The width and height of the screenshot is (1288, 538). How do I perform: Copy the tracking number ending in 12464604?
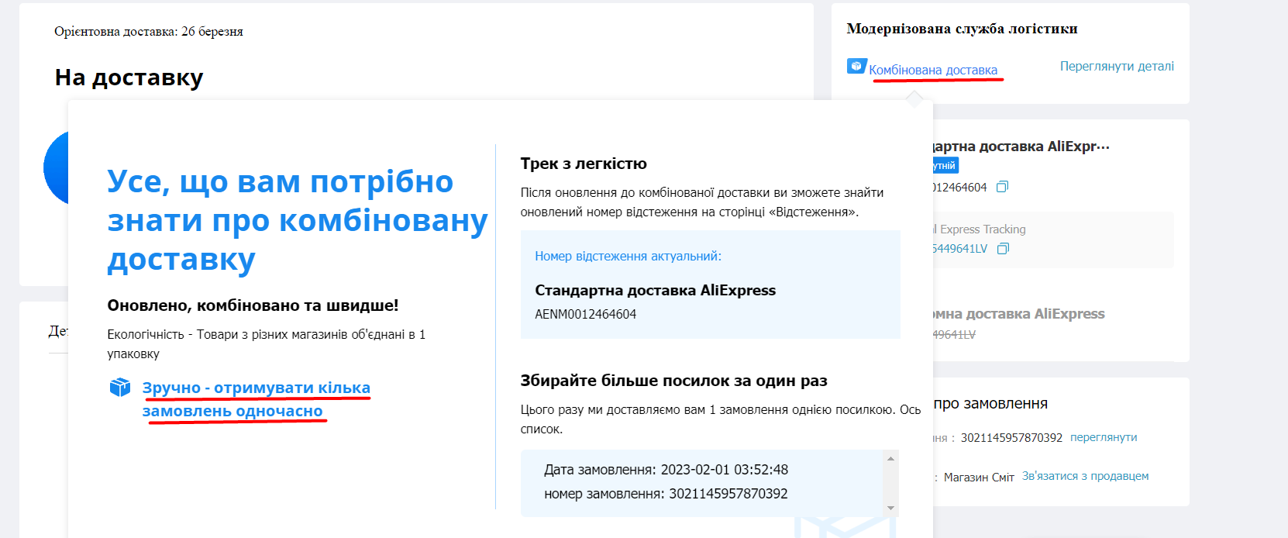(1002, 187)
